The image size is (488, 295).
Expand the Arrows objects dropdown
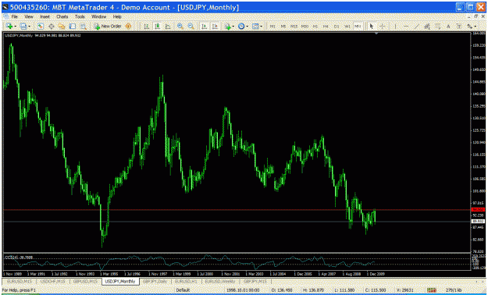pyautogui.click(x=476, y=27)
